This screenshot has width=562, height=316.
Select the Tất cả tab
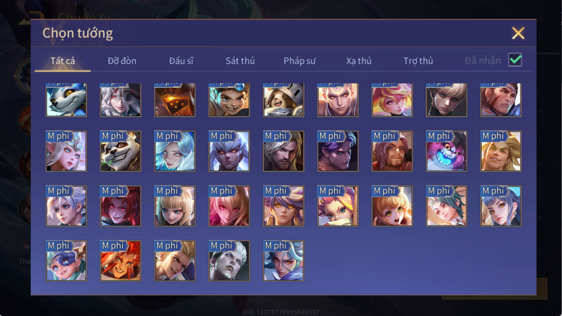[63, 61]
